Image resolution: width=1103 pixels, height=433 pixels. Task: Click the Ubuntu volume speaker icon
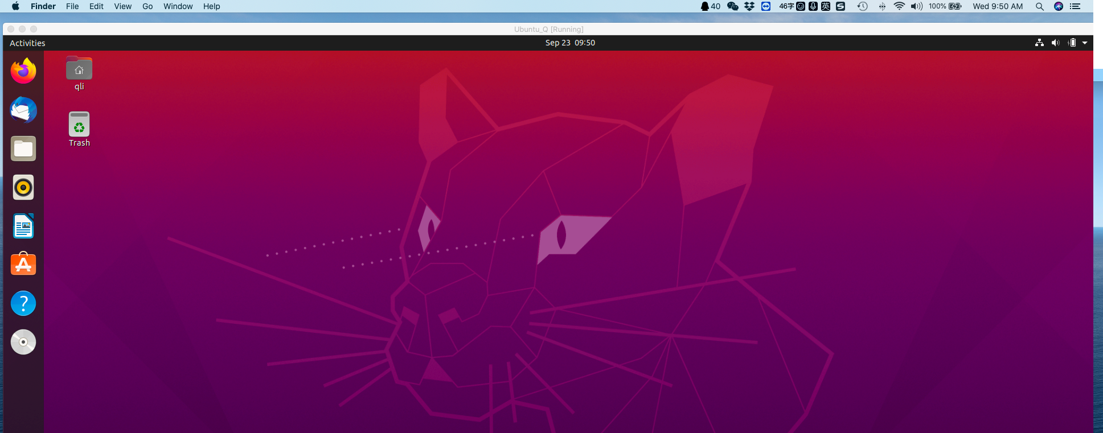[x=1055, y=43]
